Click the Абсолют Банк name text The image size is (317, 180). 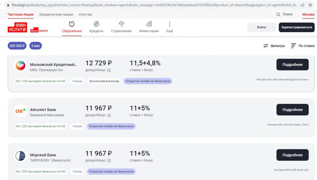pyautogui.click(x=43, y=110)
